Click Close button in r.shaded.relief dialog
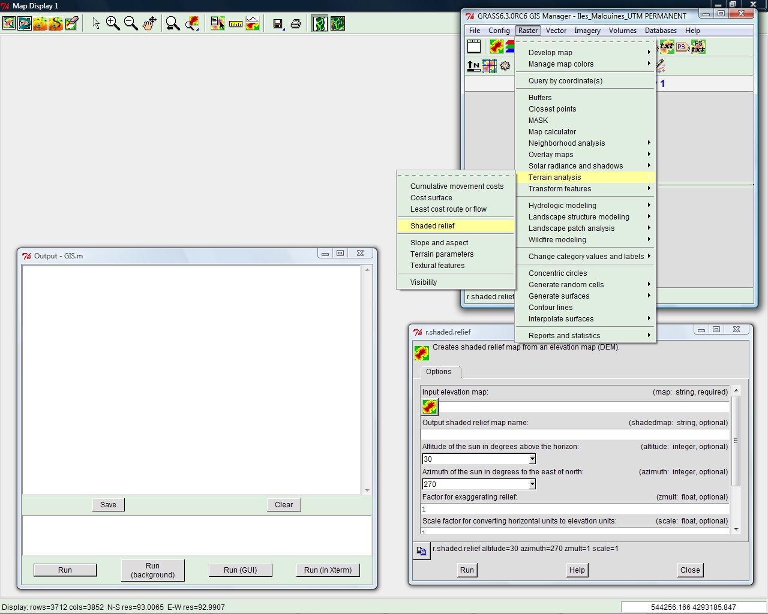The height and width of the screenshot is (614, 768). pyautogui.click(x=689, y=570)
